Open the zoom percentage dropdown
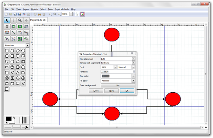Screen dimensions: 213x138 [71, 14]
